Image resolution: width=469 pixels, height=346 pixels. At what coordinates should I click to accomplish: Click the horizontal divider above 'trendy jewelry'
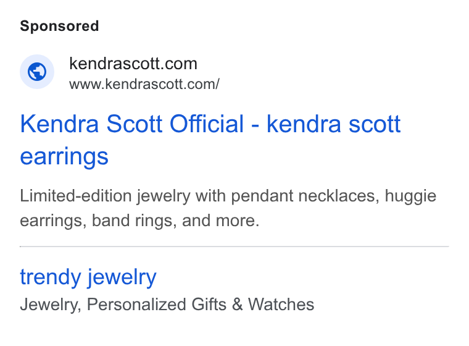pyautogui.click(x=234, y=247)
